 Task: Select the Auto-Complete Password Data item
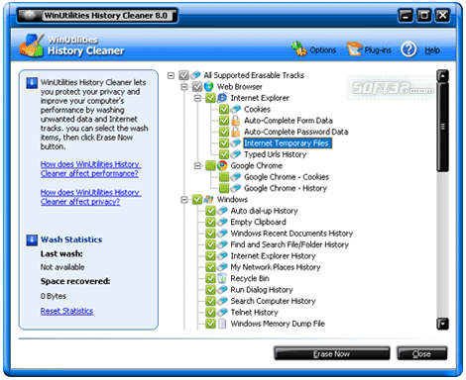296,132
